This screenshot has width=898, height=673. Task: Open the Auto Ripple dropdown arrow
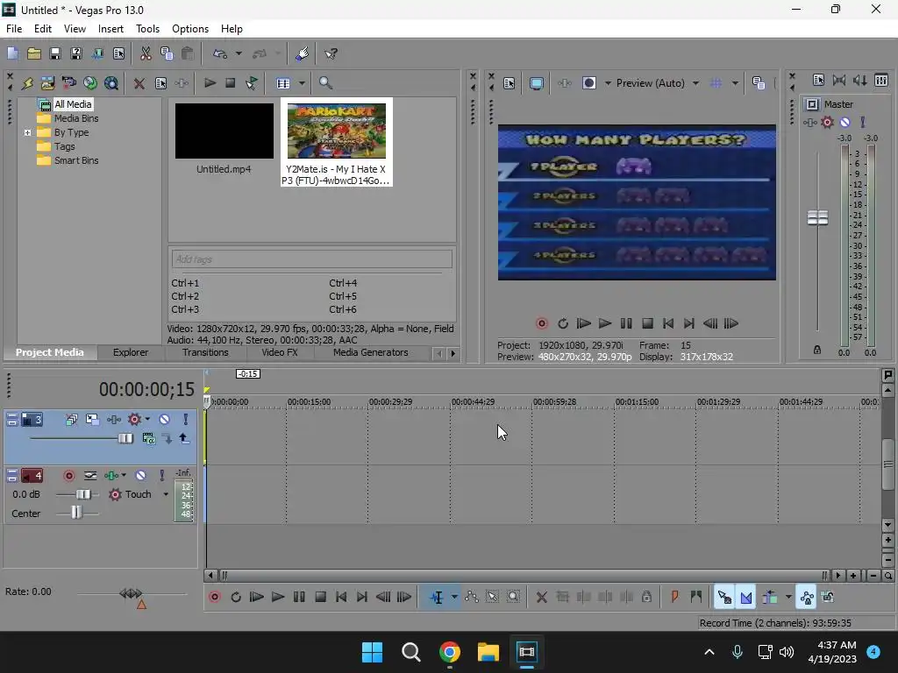click(x=788, y=598)
